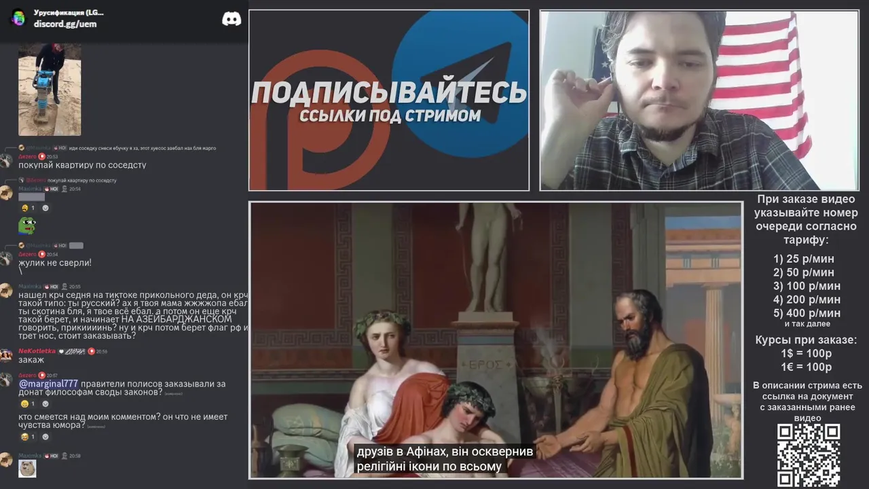Click tariff "3) 100 р/мин"
The height and width of the screenshot is (489, 869).
[x=807, y=286]
